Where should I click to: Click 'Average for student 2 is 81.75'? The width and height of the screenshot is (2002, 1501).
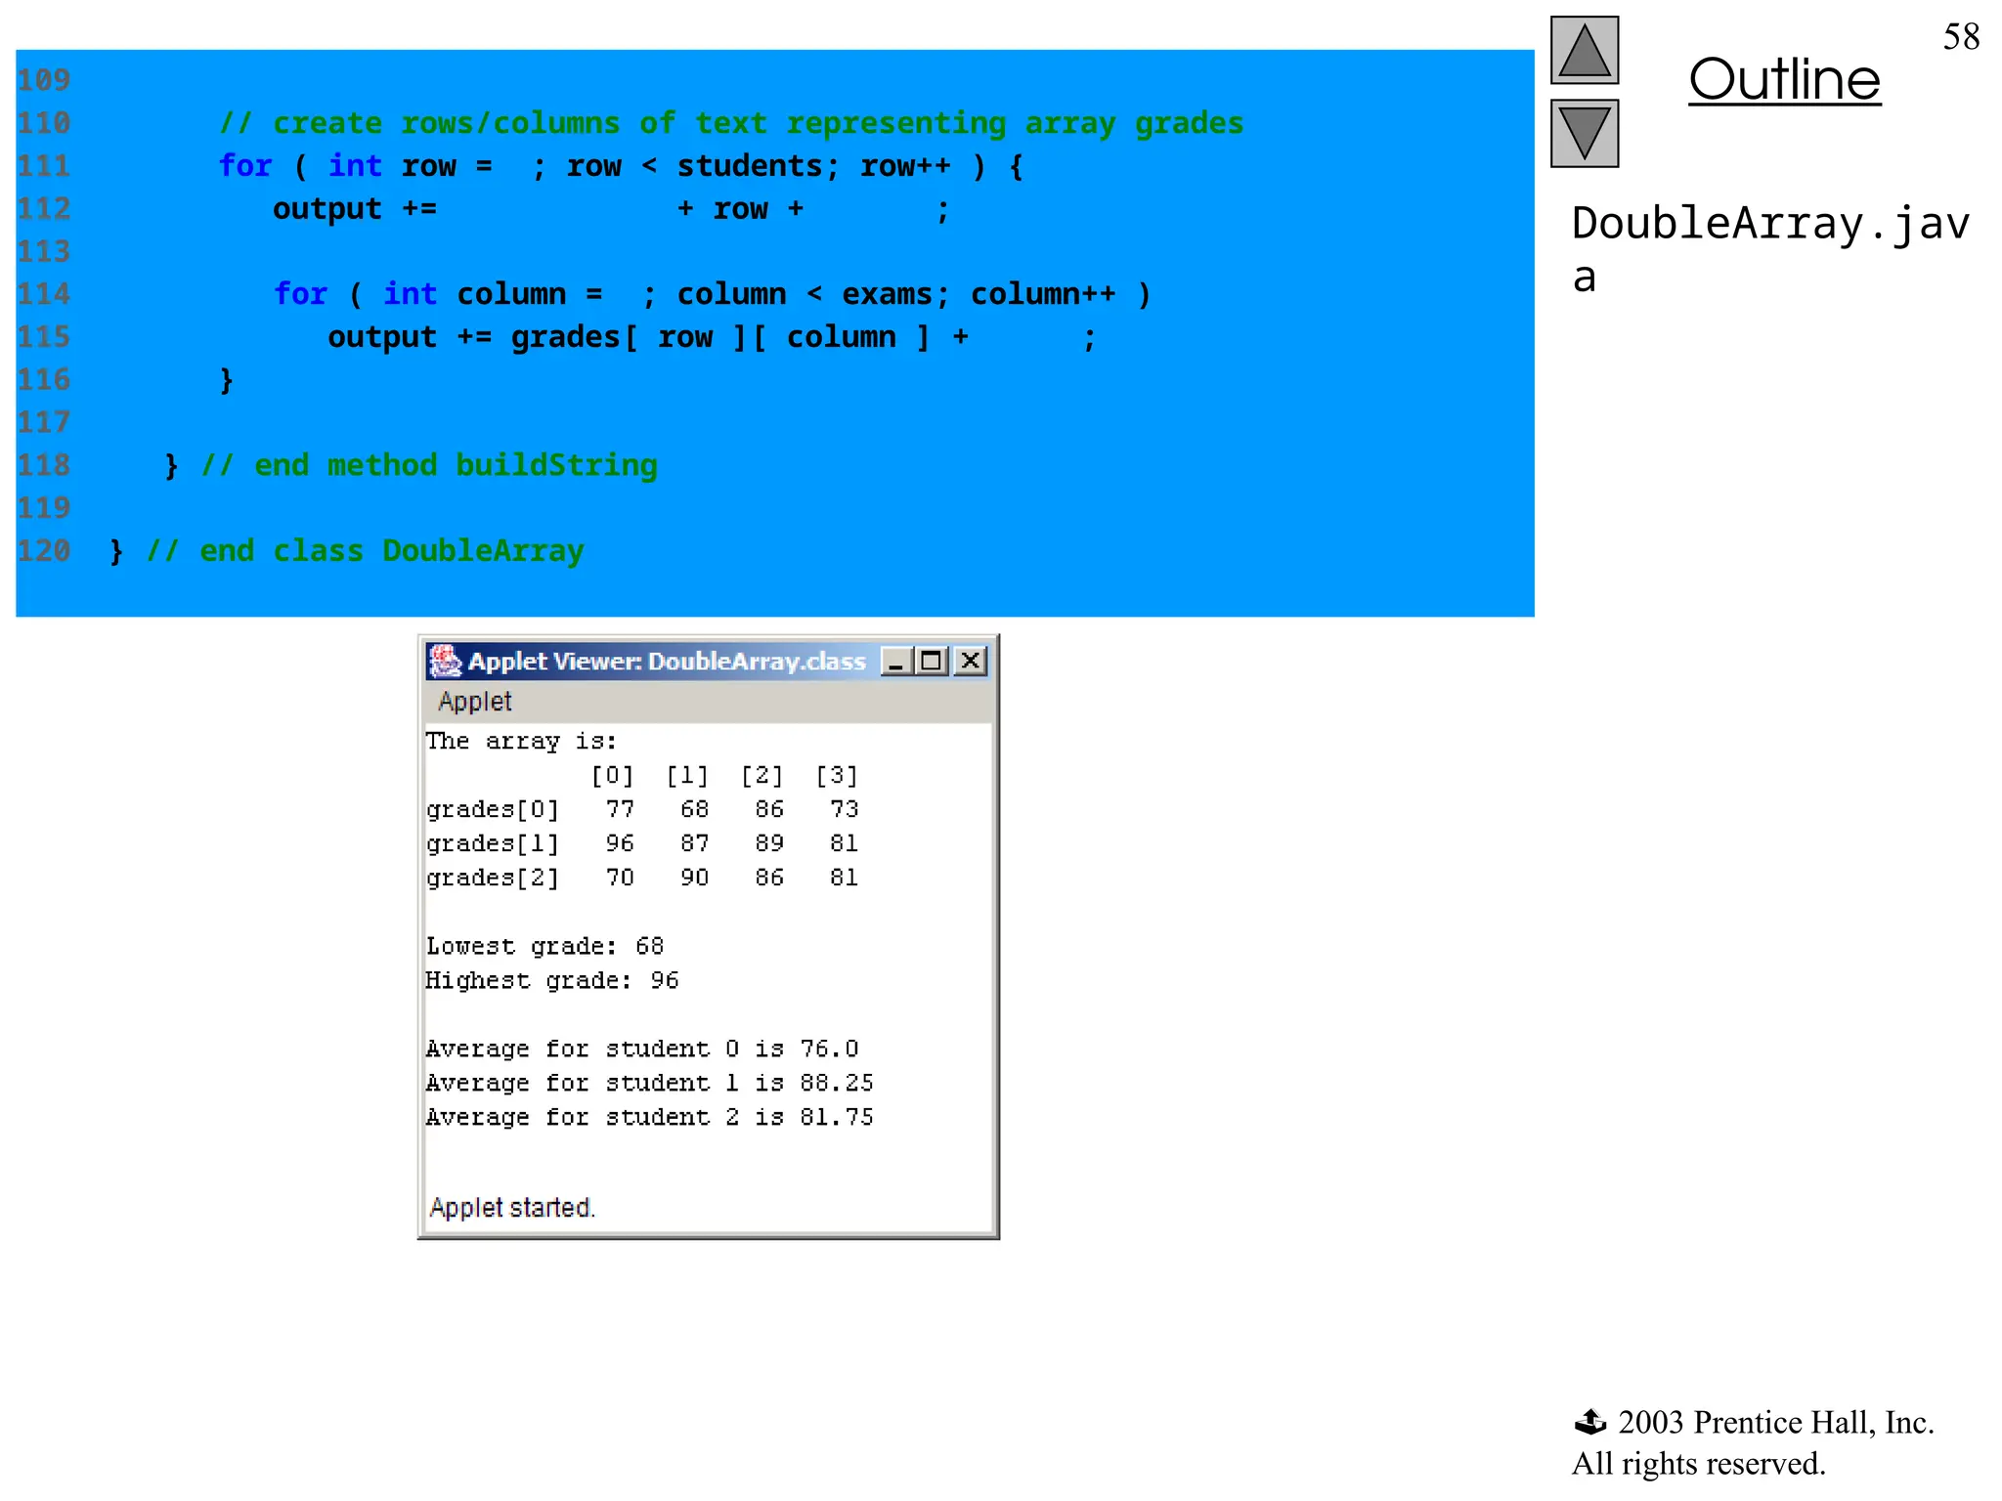(x=650, y=1118)
